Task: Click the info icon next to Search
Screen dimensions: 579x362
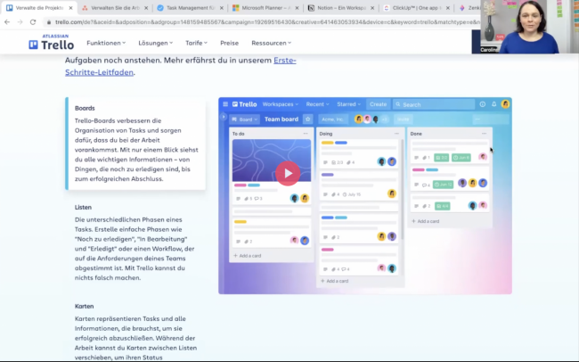Action: coord(482,104)
